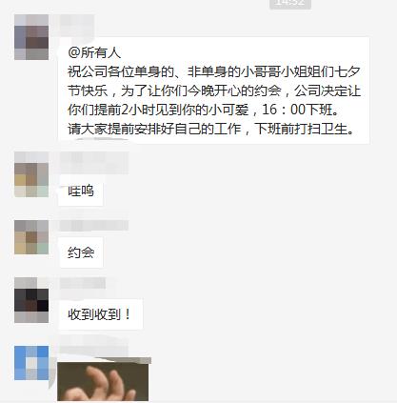Click blurred sender name over hand image
This screenshot has height=403, width=397.
[94, 344]
